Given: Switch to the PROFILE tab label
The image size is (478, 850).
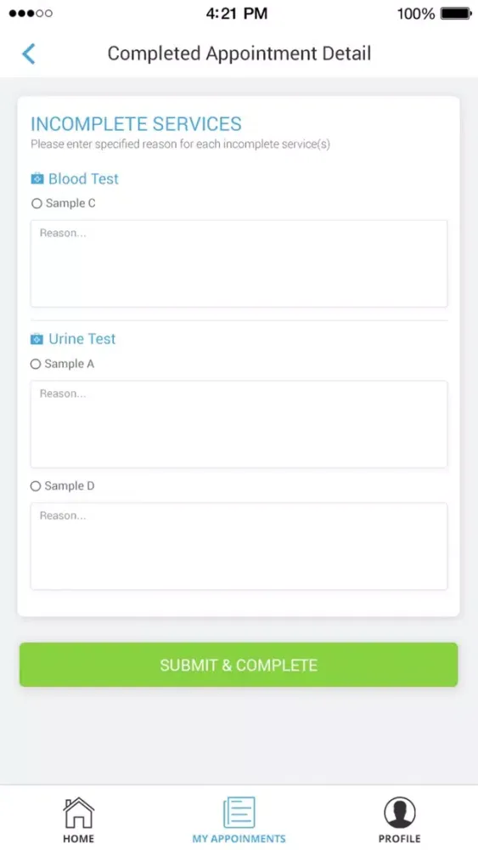Looking at the screenshot, I should (400, 839).
